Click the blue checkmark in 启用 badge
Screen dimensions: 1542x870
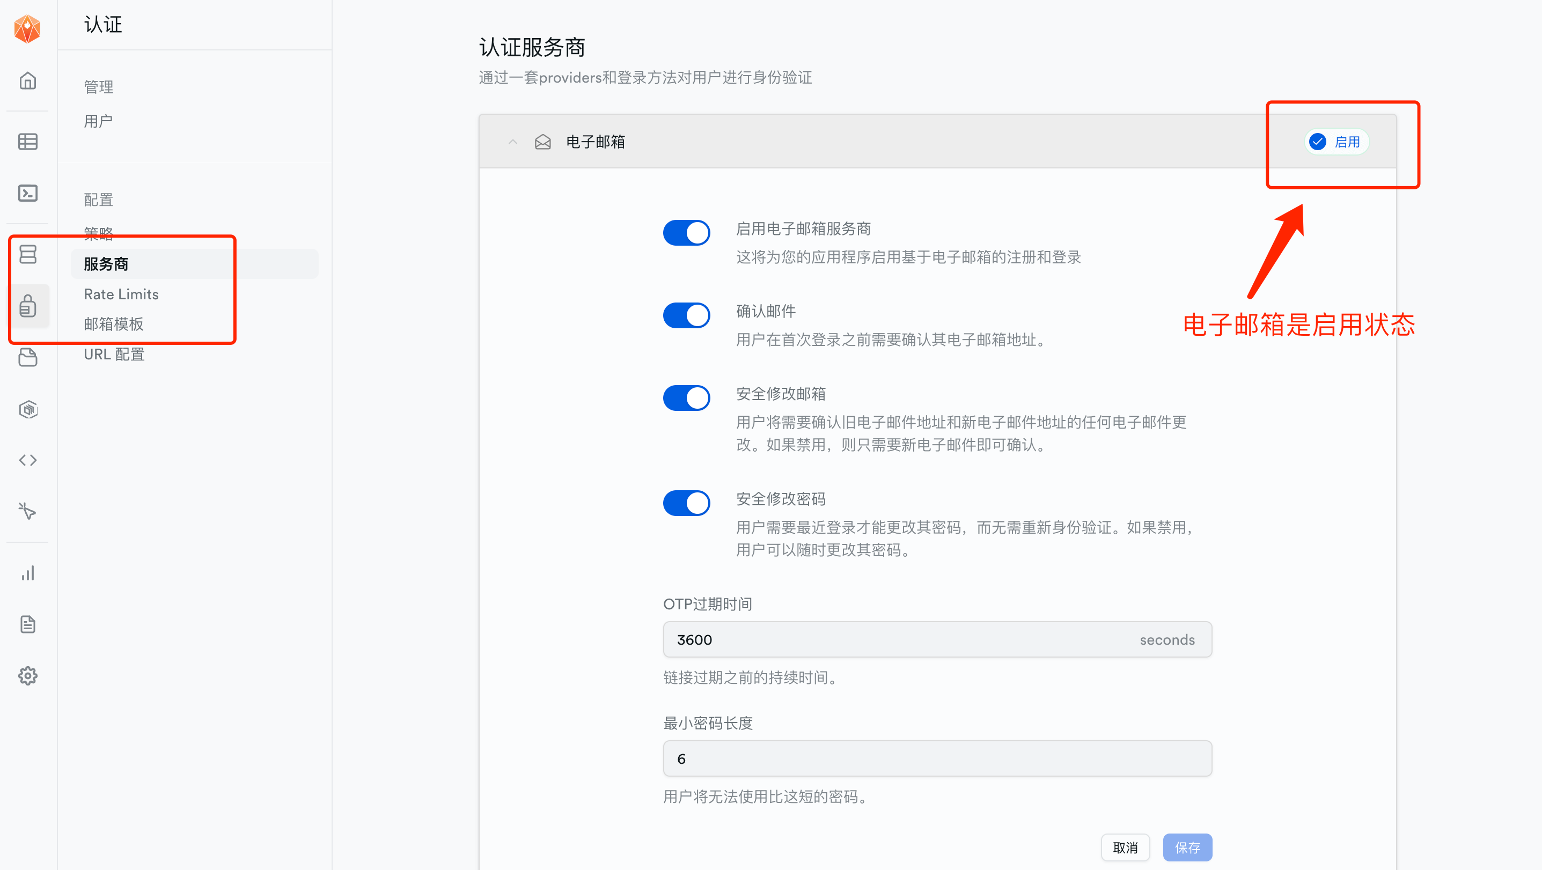point(1318,142)
